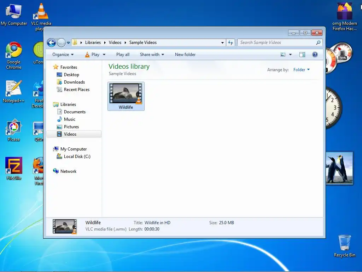Select the Wildlife video thumbnail
The image size is (362, 272).
[x=126, y=96]
